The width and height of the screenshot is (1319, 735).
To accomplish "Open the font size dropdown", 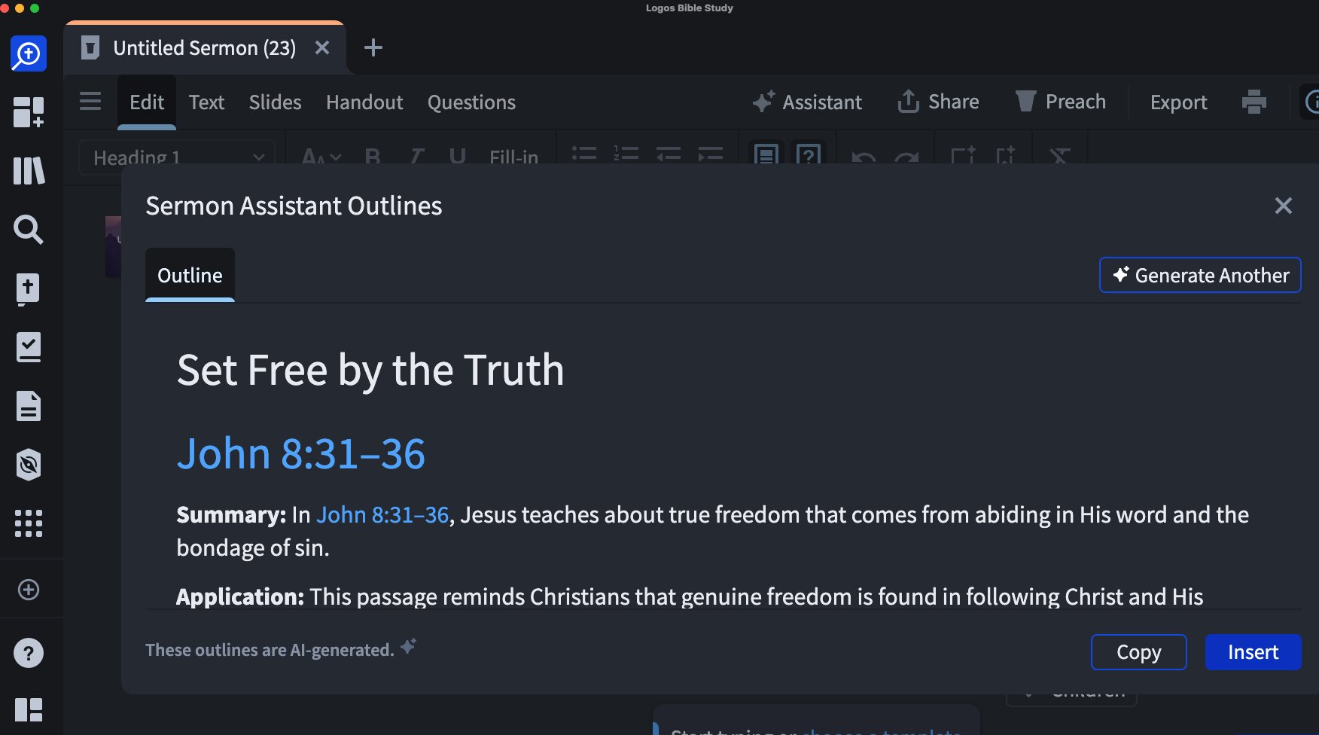I will click(x=321, y=157).
